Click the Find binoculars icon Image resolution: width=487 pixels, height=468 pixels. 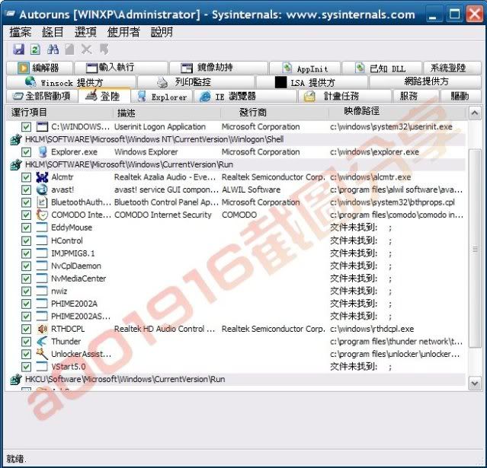point(53,49)
